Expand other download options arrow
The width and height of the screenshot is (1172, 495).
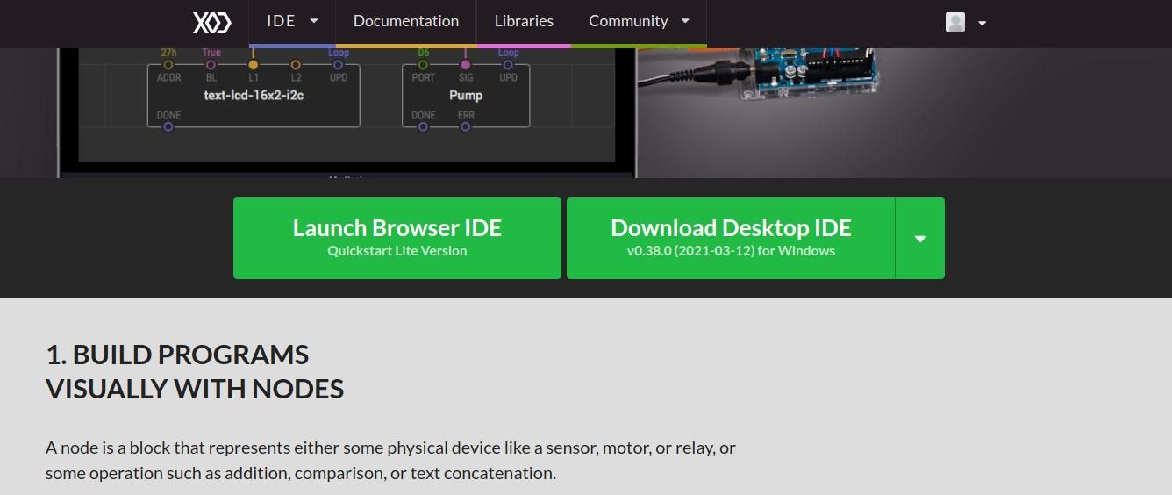click(920, 238)
